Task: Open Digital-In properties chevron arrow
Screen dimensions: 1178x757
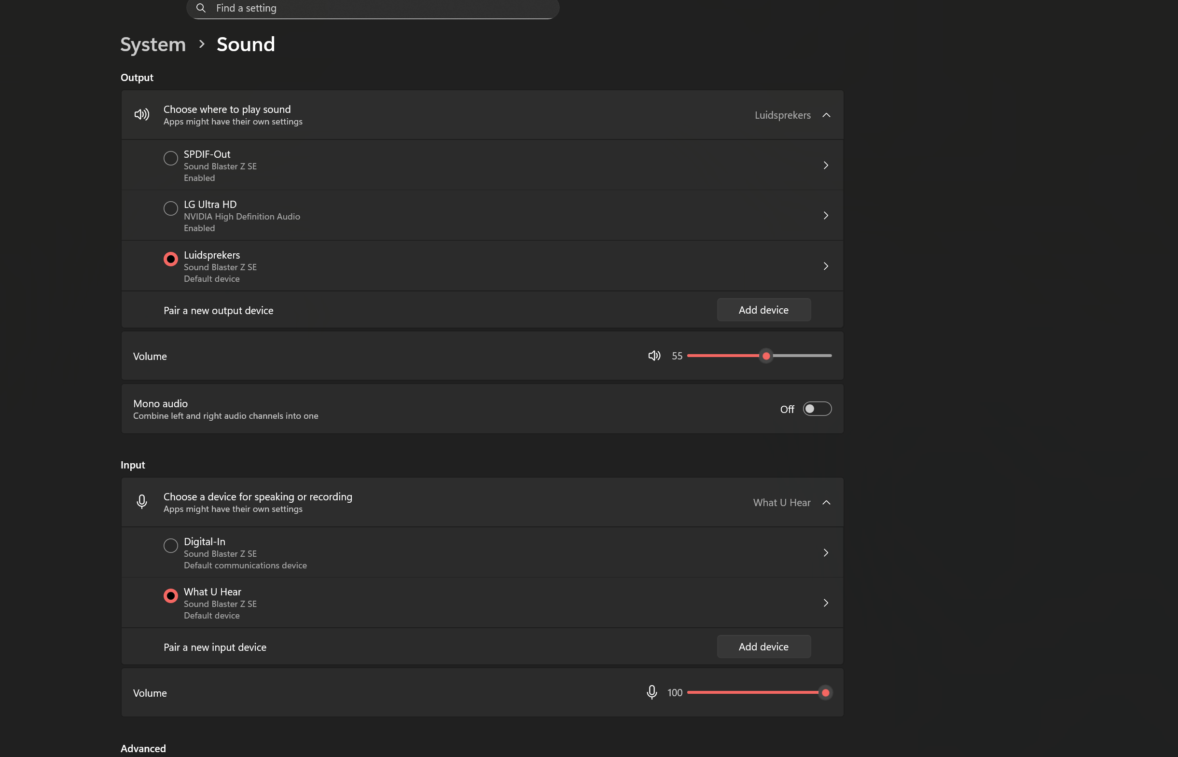Action: click(826, 552)
